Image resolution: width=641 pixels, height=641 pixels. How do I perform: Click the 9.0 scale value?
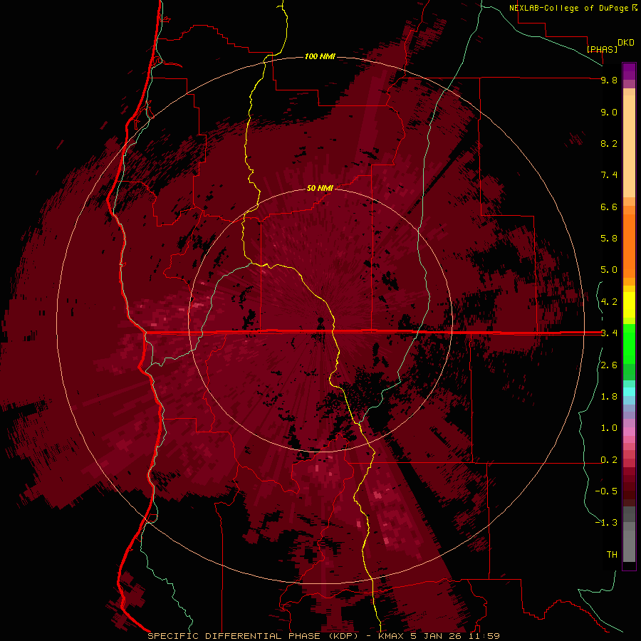(609, 112)
